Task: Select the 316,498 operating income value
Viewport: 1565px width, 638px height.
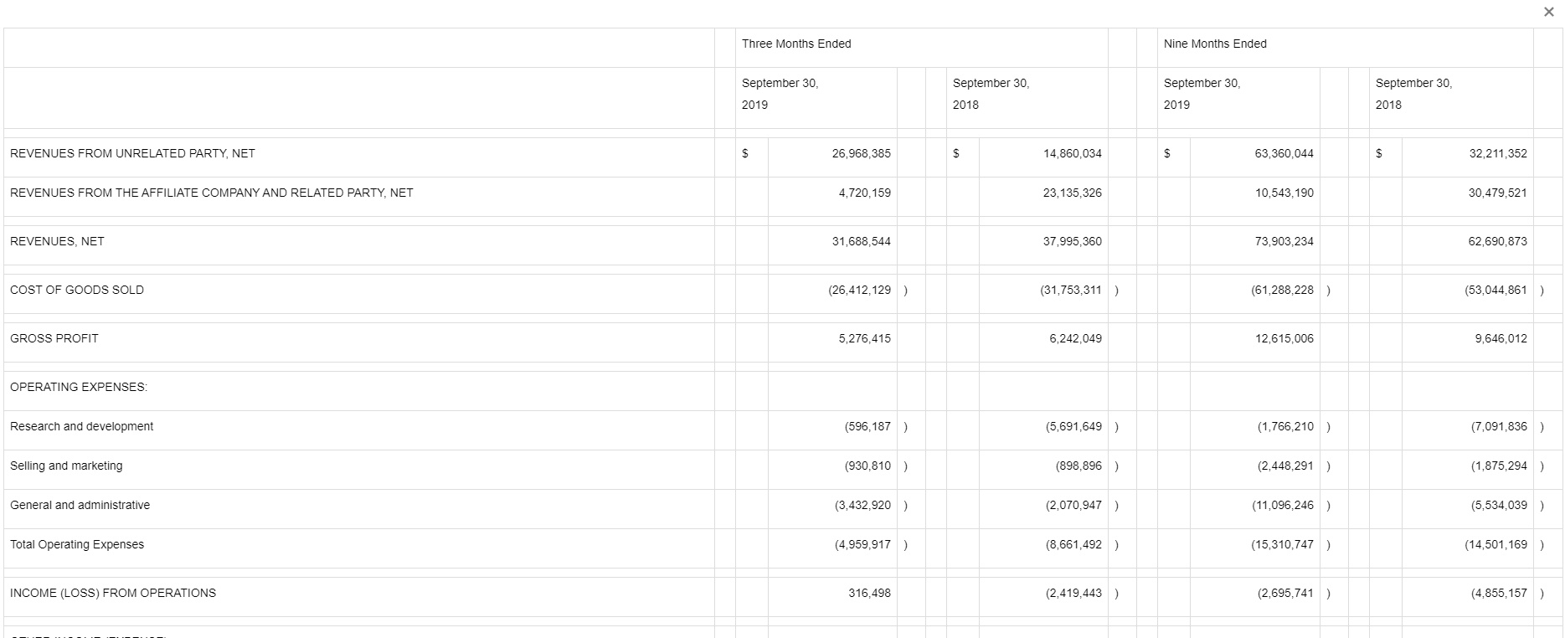Action: pyautogui.click(x=869, y=594)
